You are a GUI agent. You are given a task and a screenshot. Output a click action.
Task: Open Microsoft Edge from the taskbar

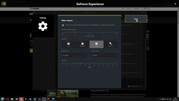coord(53,99)
